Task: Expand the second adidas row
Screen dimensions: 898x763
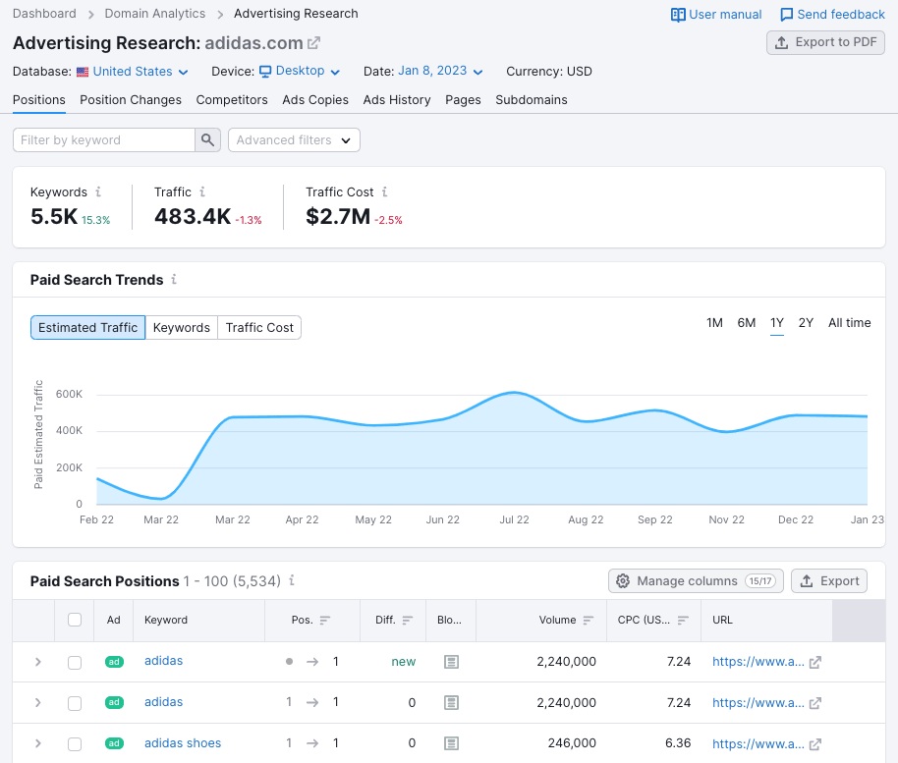Action: 37,703
